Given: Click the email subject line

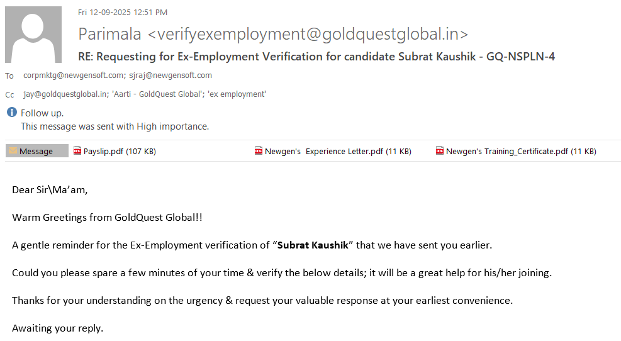Looking at the screenshot, I should [x=316, y=56].
